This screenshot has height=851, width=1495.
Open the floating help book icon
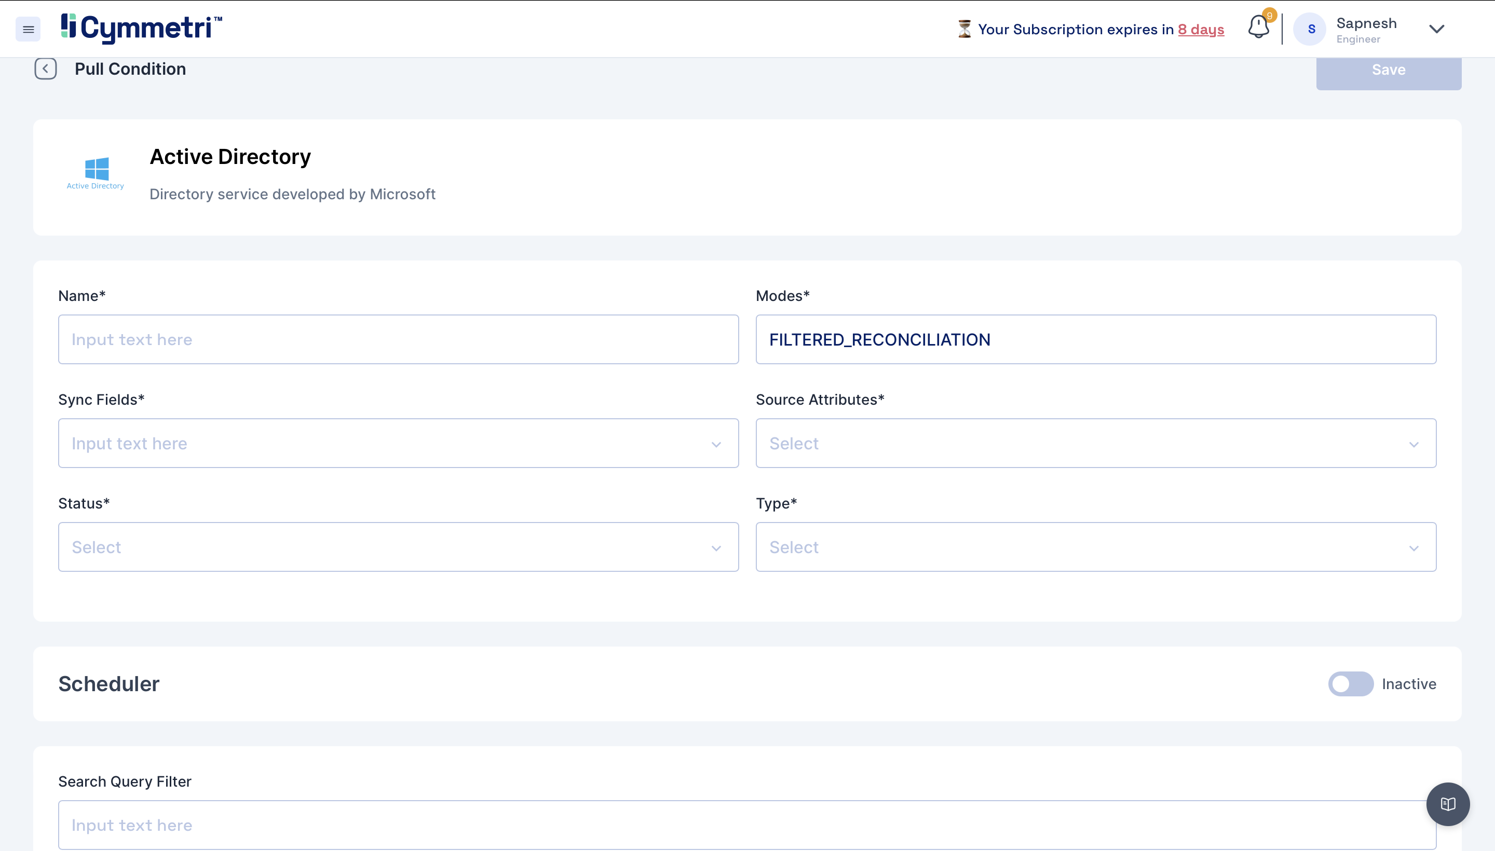(1448, 804)
